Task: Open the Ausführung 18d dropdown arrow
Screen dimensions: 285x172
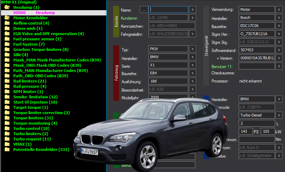Action: [193, 81]
